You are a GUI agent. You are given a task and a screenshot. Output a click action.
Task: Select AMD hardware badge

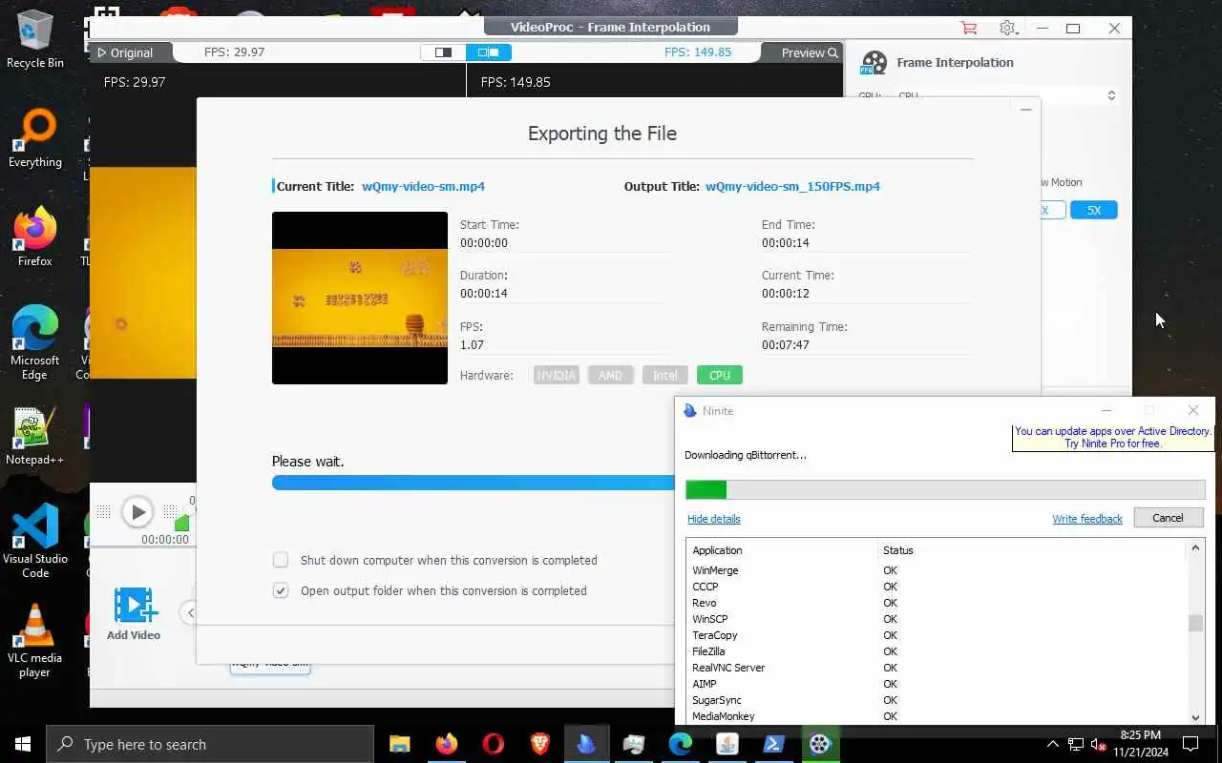click(610, 375)
